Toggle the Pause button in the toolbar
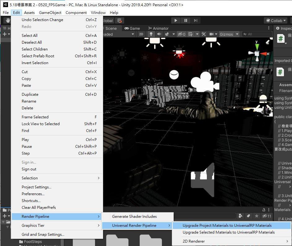This screenshot has height=246, width=292. pos(185,20)
